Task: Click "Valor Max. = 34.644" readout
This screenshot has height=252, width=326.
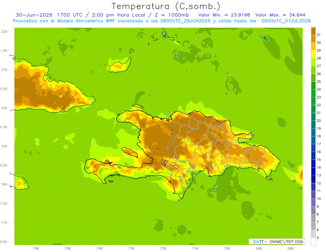Action: [280, 15]
